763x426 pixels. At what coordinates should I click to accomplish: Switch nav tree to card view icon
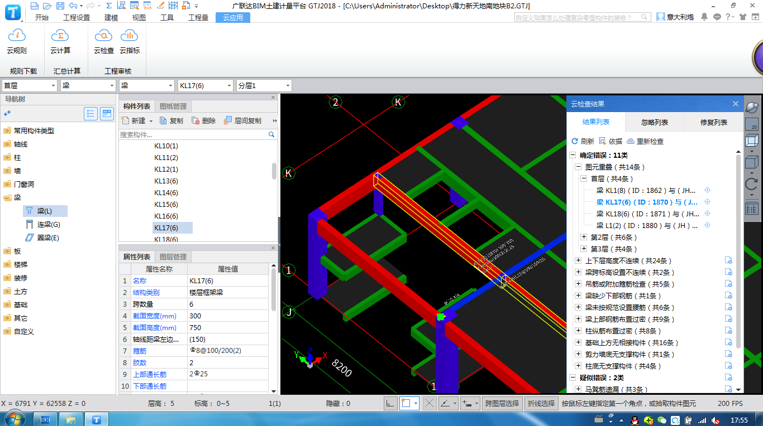pyautogui.click(x=107, y=114)
